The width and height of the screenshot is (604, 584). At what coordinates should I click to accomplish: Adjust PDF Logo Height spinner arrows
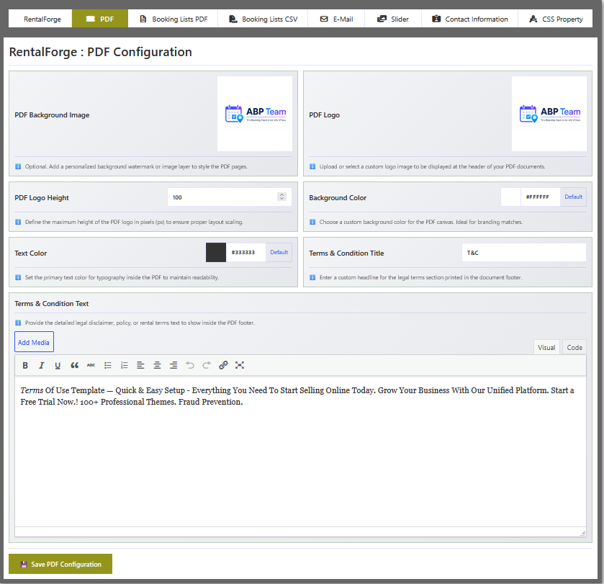click(x=281, y=197)
